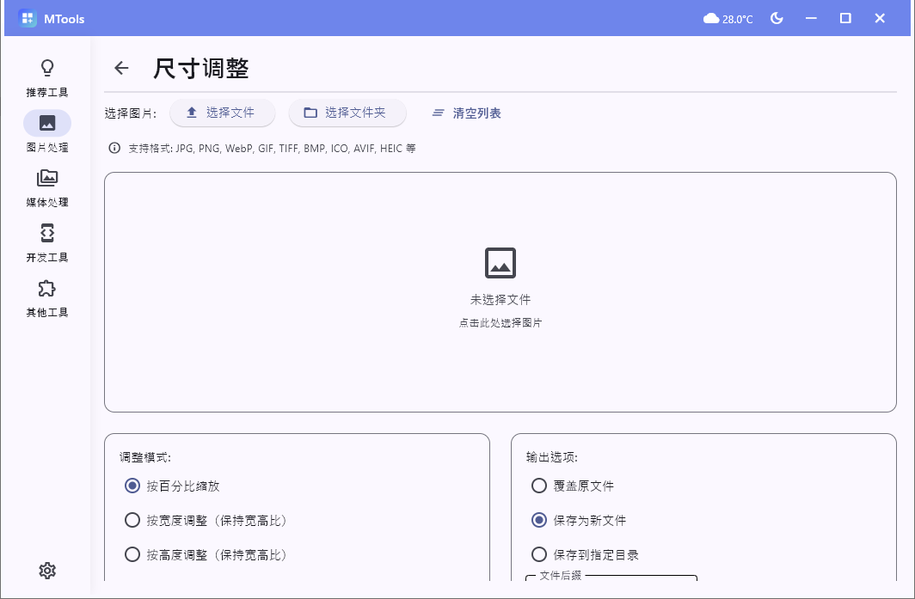Switch to 开发工具 tools
The height and width of the screenshot is (599, 915).
click(x=47, y=242)
